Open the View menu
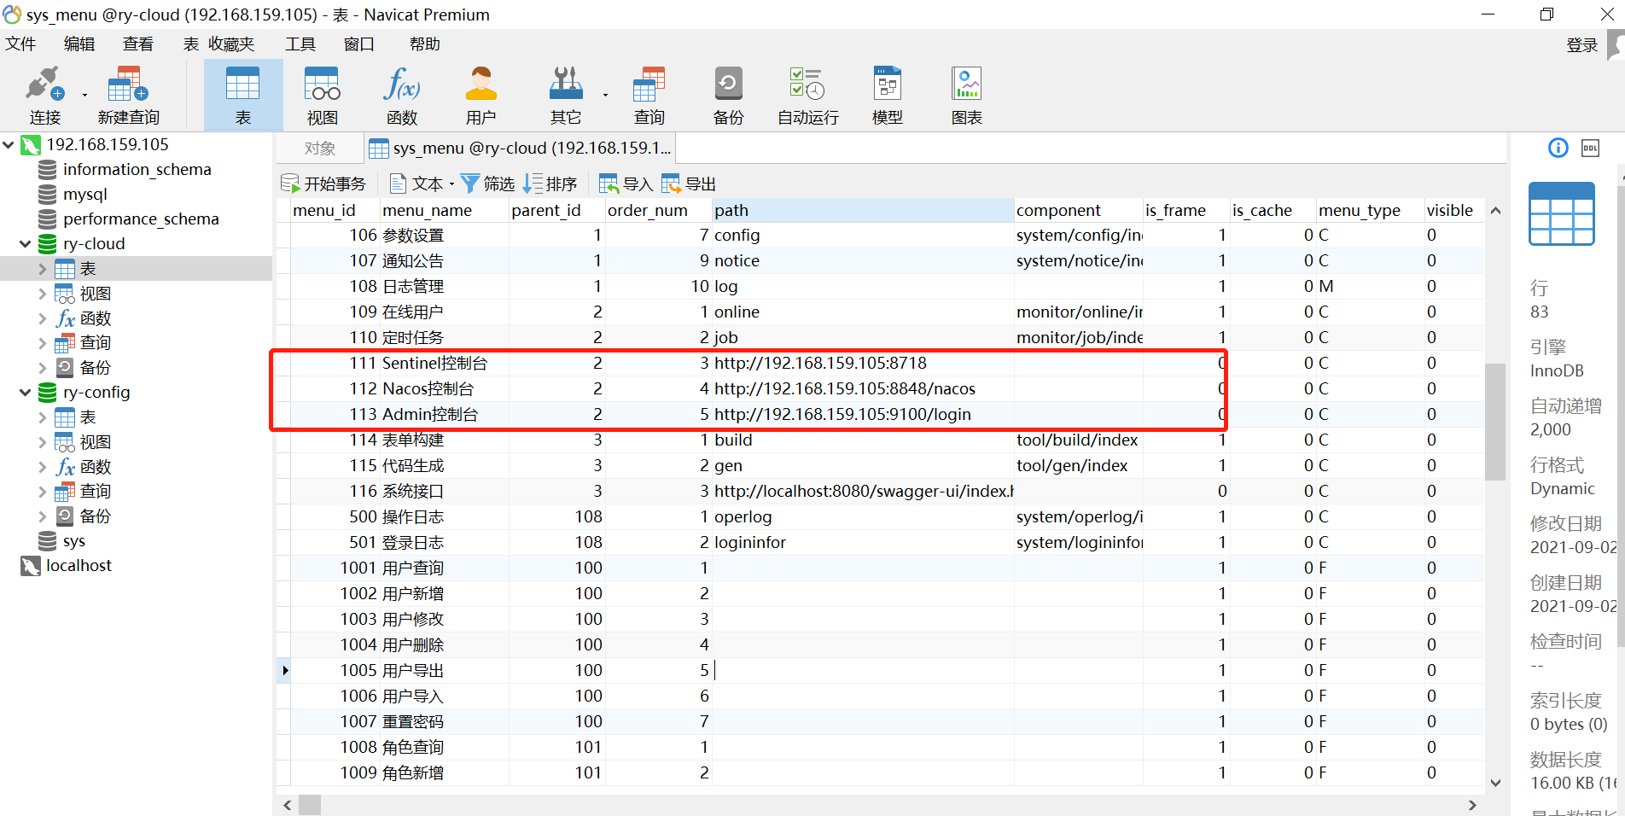Screen dimensions: 1625x816 coord(138,44)
